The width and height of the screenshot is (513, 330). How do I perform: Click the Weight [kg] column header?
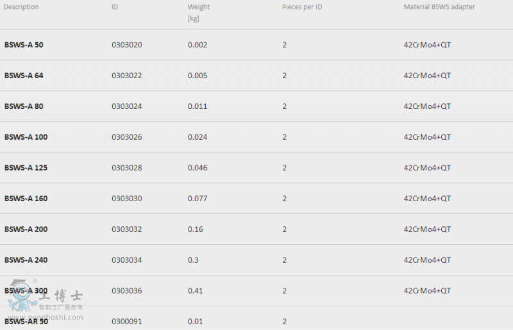click(x=199, y=12)
